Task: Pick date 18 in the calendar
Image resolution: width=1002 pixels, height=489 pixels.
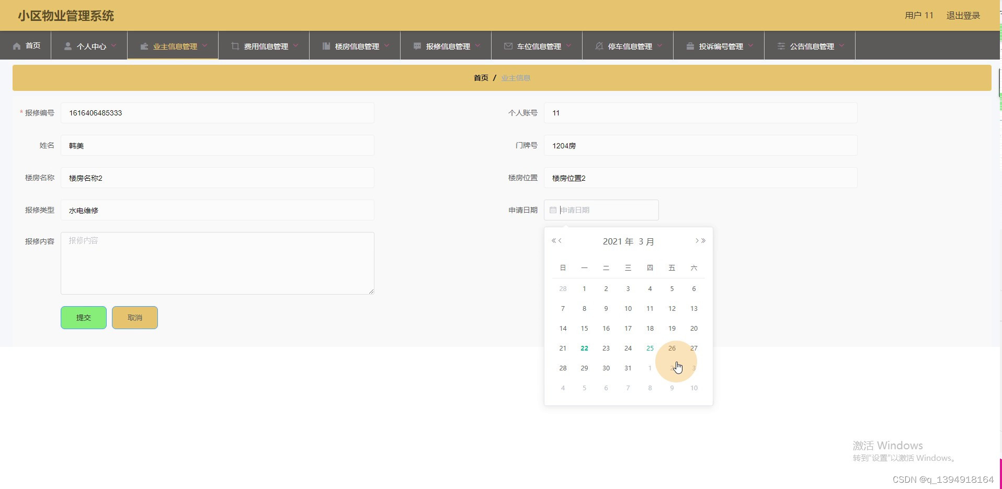Action: click(650, 329)
